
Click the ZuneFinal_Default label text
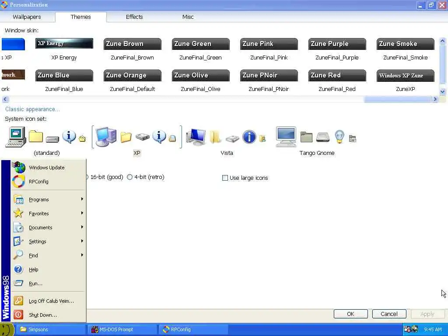pos(132,89)
